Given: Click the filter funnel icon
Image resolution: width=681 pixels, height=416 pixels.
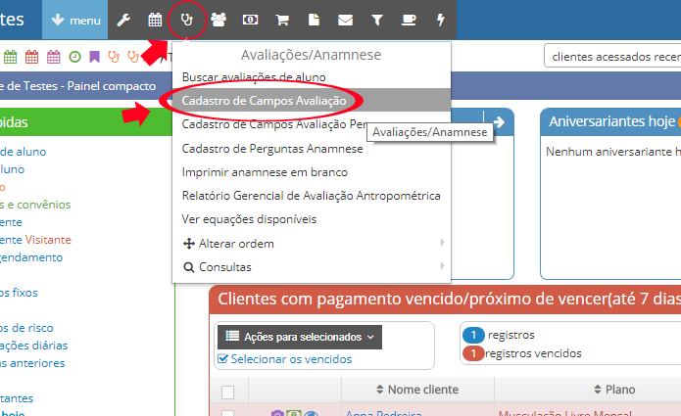Looking at the screenshot, I should tap(377, 20).
